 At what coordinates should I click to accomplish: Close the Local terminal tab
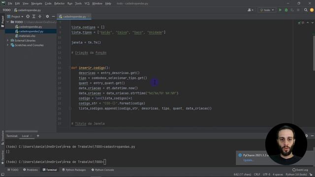click(31, 136)
